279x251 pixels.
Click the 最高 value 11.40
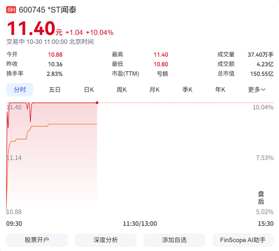tap(161, 54)
